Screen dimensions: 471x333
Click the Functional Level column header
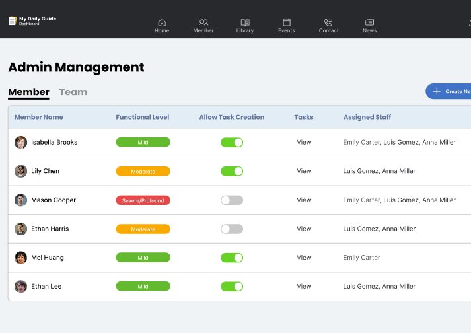[143, 117]
